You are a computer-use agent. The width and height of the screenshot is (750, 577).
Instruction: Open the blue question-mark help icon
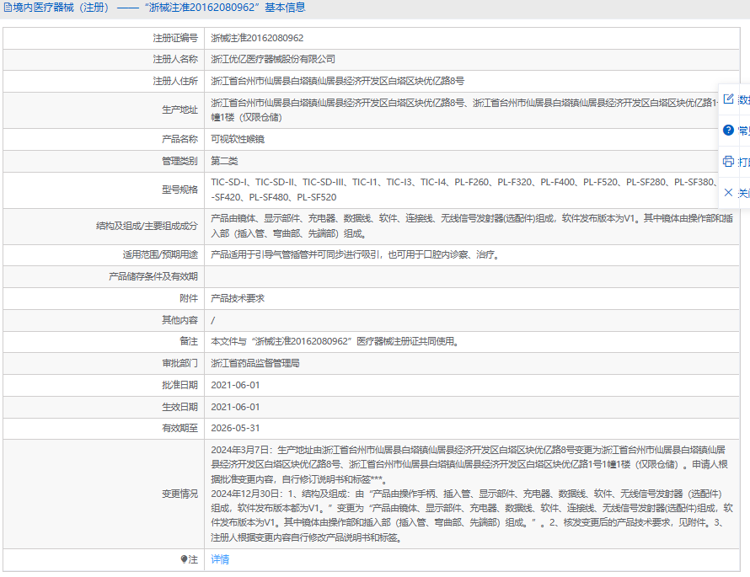728,130
